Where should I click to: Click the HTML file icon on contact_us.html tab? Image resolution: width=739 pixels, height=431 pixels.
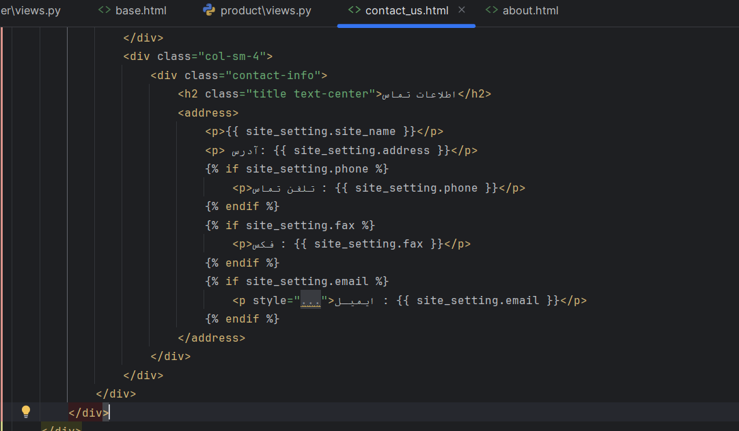354,10
